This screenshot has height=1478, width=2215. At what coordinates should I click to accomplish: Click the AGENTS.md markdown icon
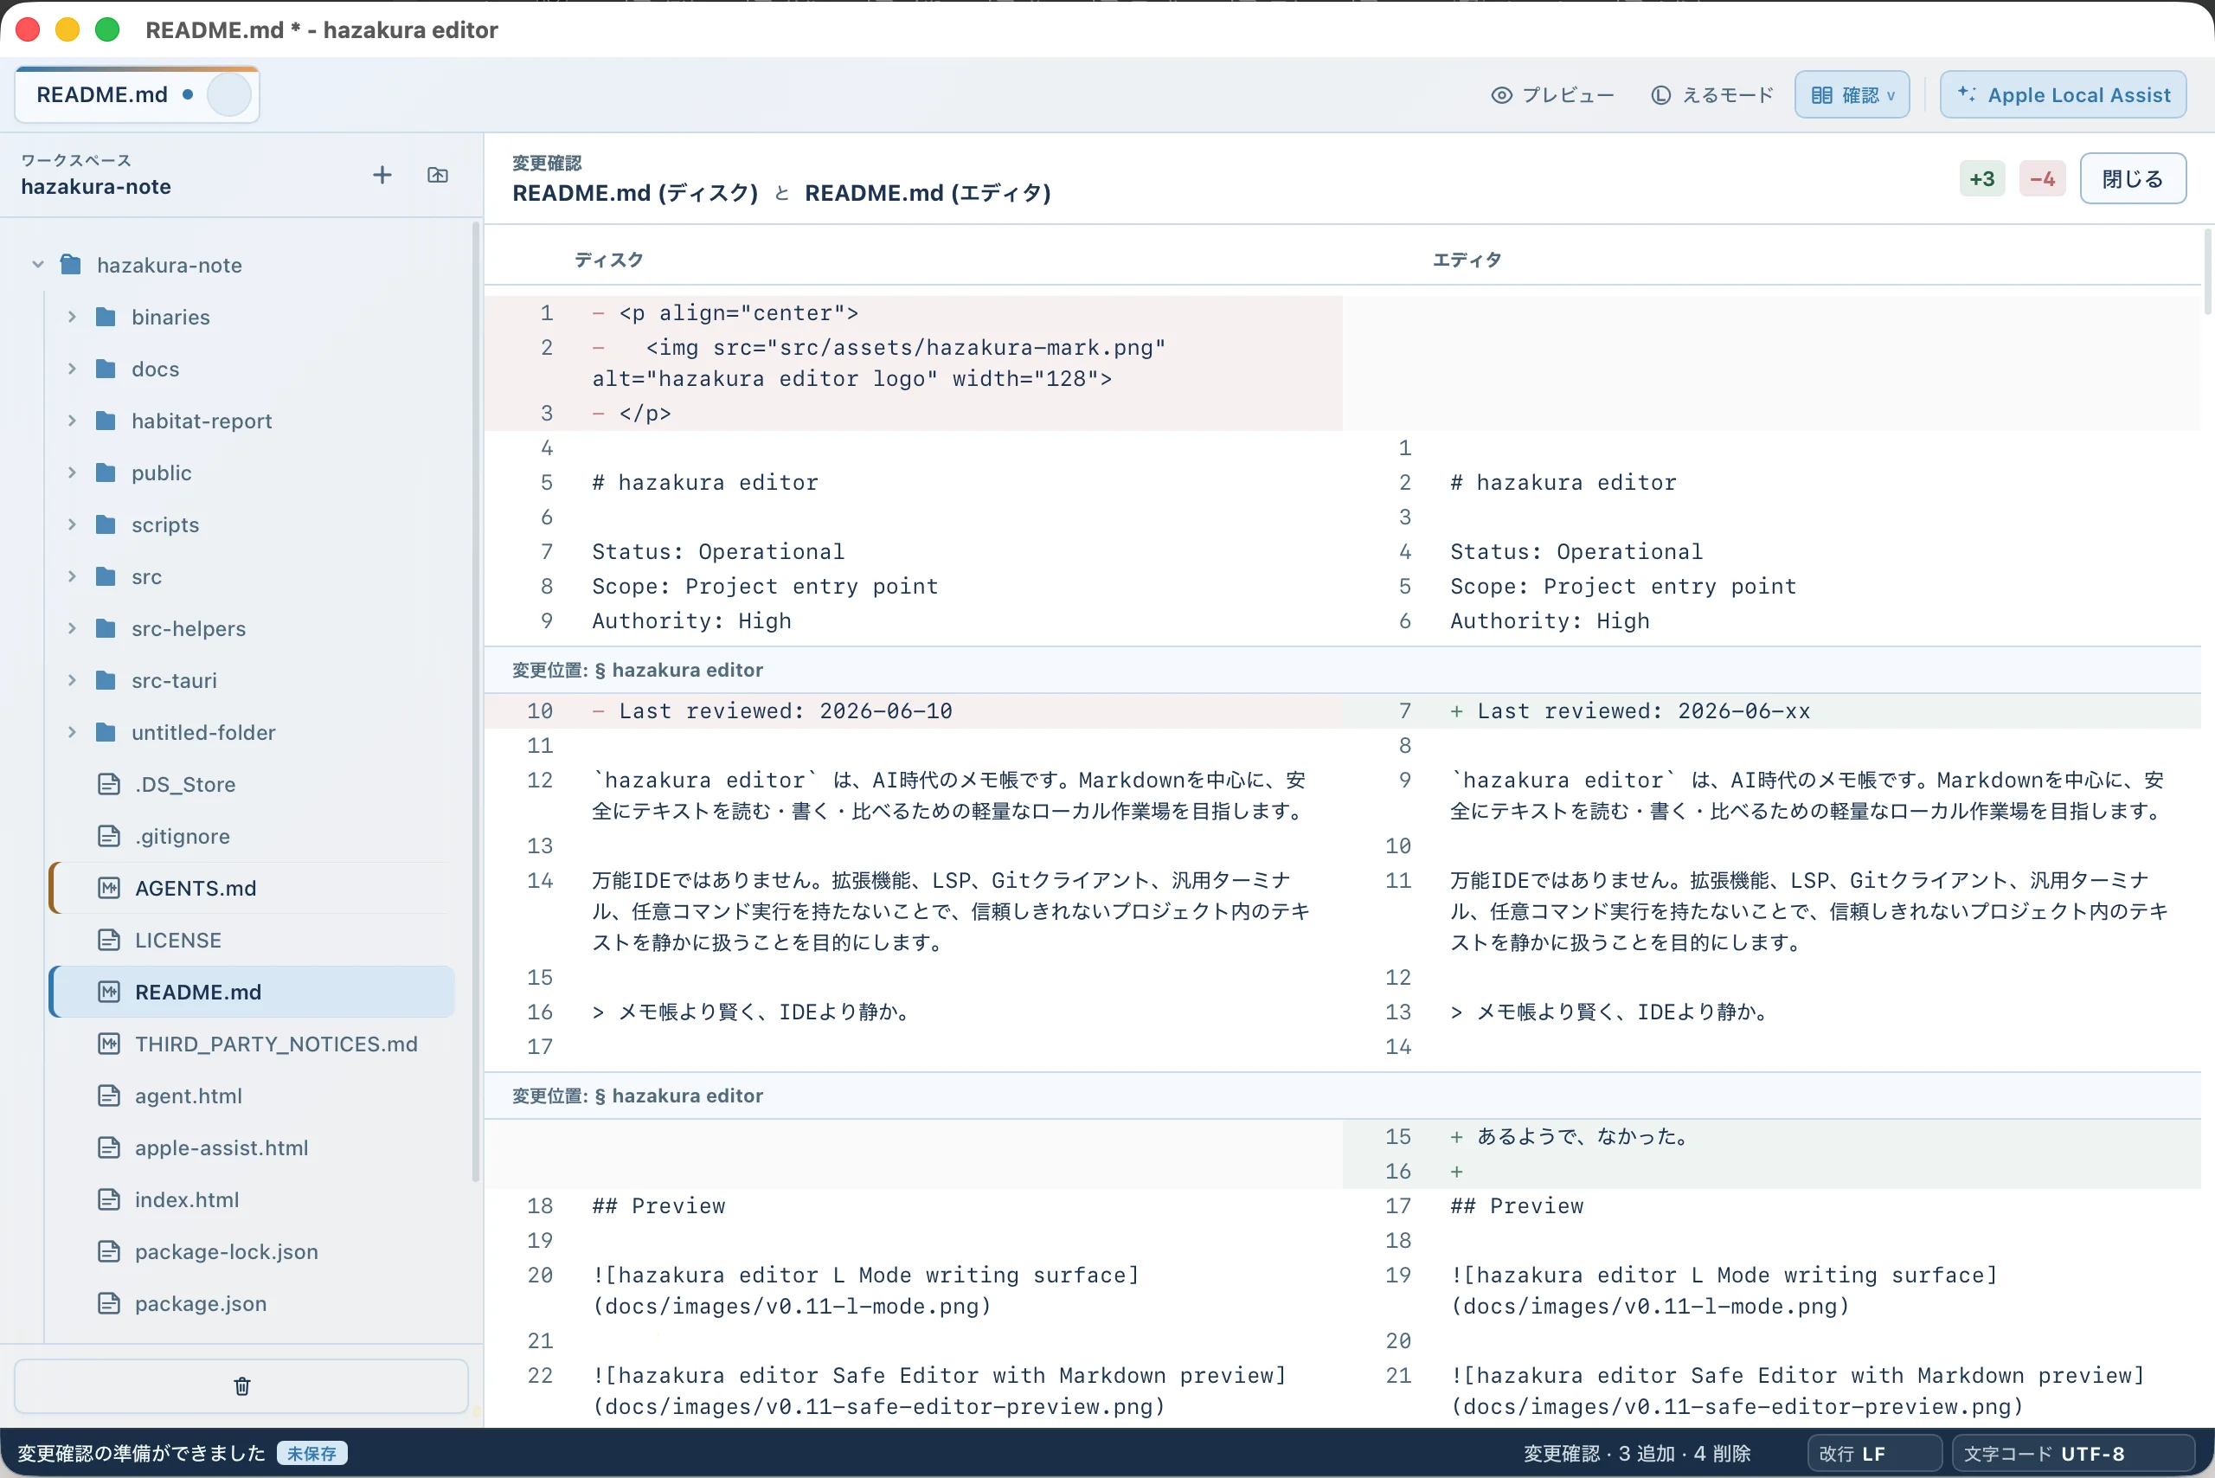(x=109, y=888)
